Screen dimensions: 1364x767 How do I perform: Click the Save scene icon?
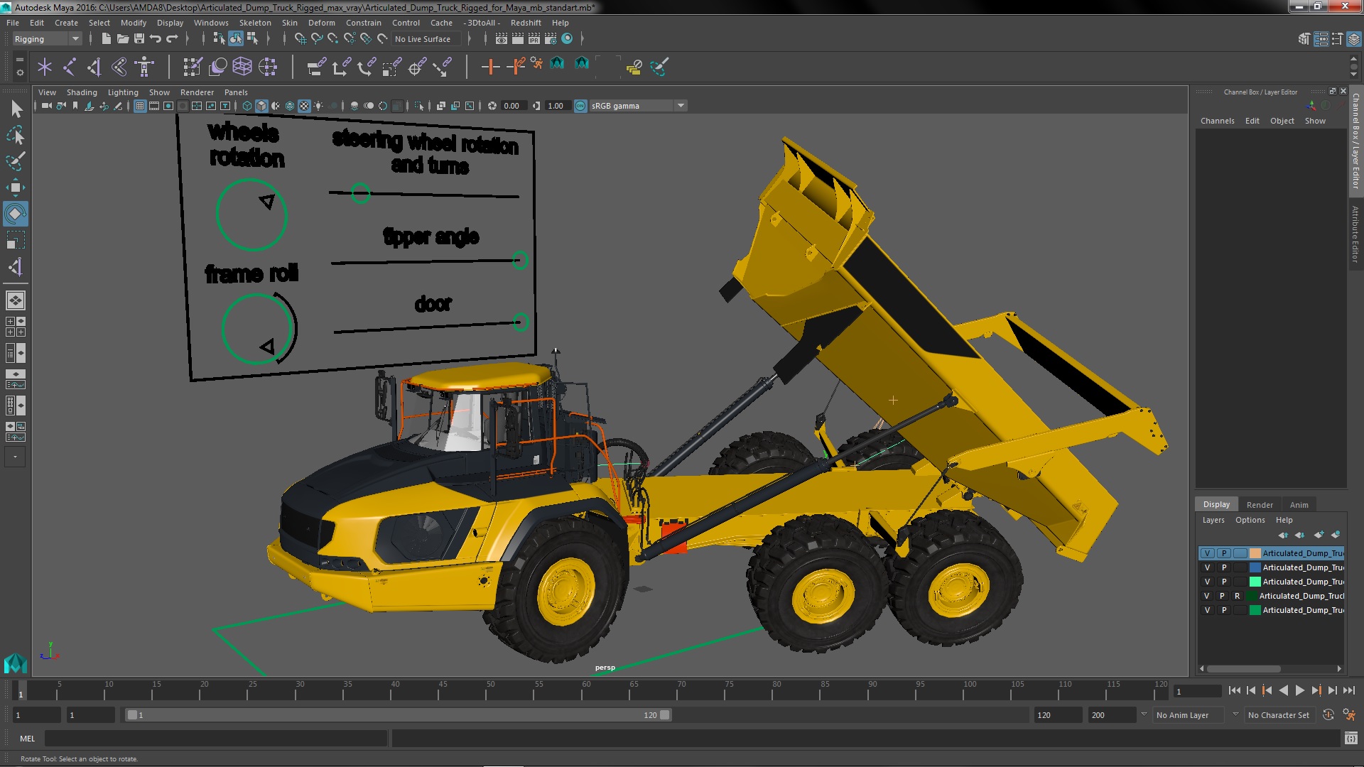(139, 39)
